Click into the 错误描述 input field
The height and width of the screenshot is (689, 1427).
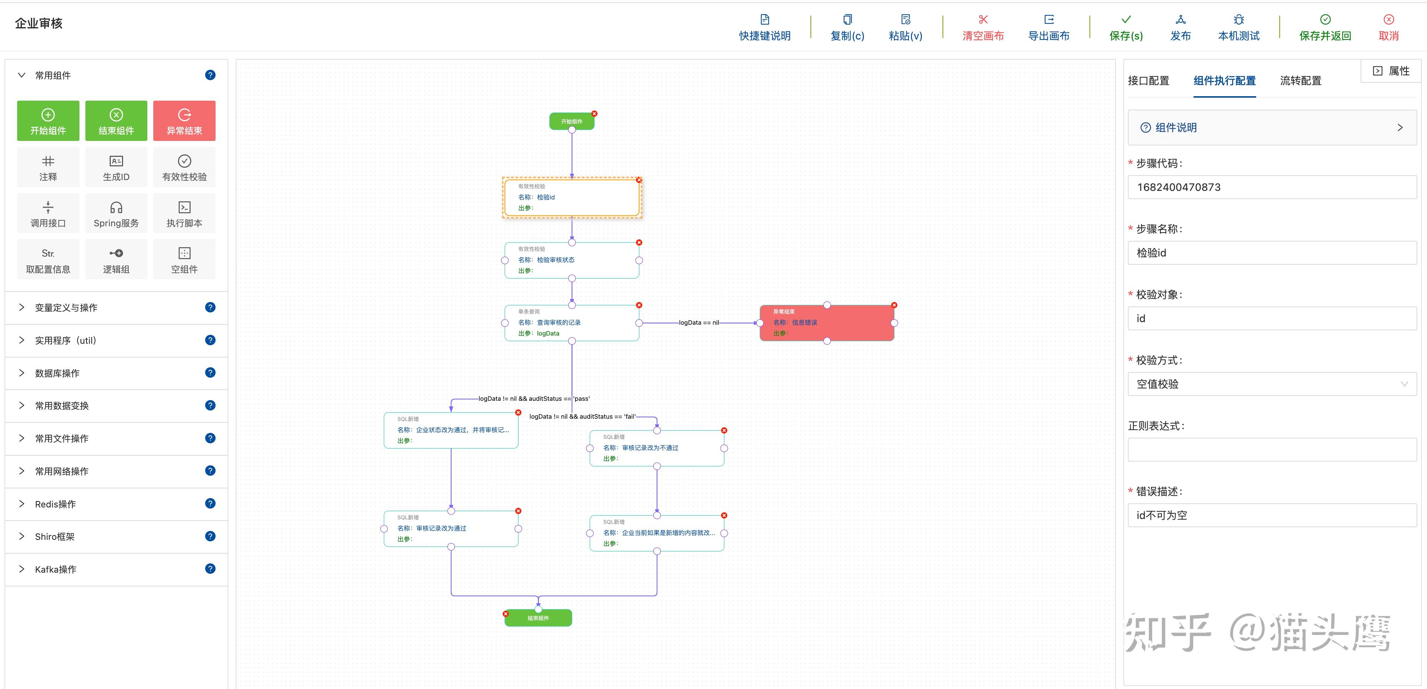pyautogui.click(x=1272, y=515)
